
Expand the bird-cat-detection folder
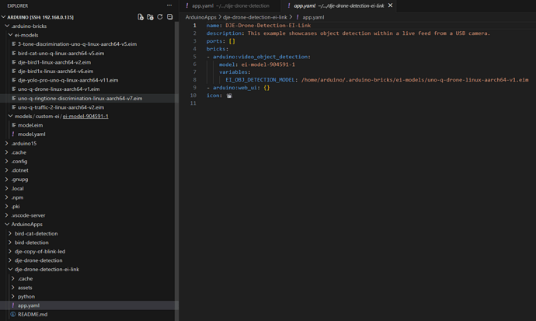coord(10,233)
